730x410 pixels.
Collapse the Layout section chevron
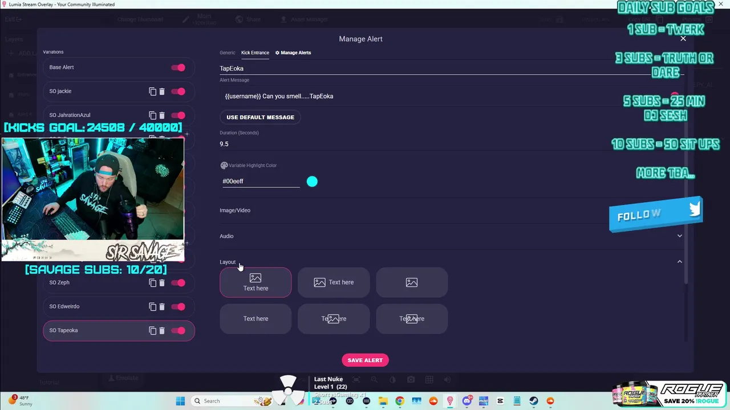(x=679, y=262)
